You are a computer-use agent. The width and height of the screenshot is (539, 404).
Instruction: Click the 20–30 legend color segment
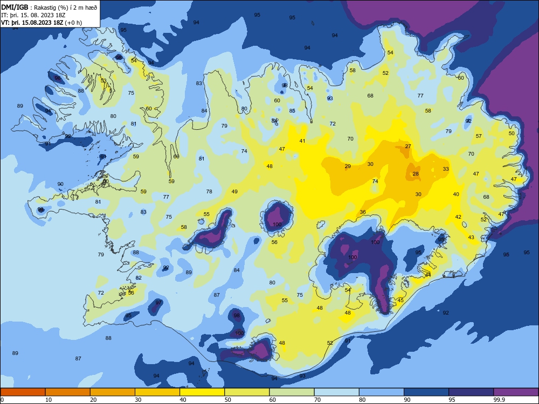(113, 392)
